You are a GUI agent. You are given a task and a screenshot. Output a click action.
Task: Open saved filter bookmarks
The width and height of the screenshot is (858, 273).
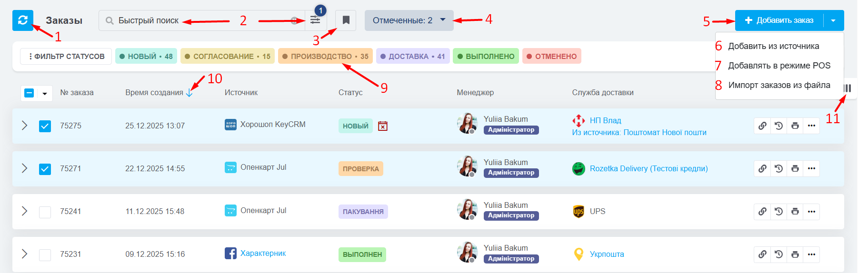pos(346,20)
